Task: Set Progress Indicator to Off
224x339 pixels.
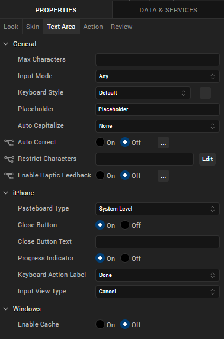Action: click(125, 258)
